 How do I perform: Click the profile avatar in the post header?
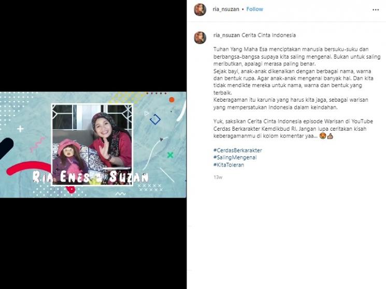pos(200,10)
